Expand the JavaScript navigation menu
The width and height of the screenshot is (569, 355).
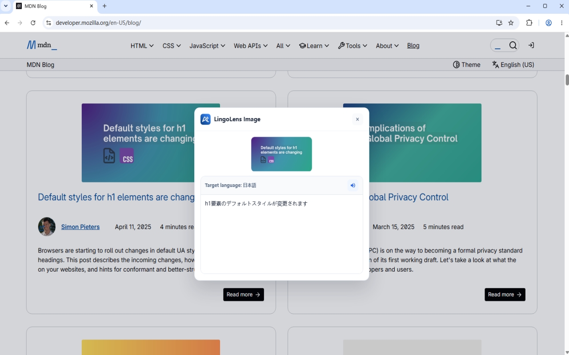click(207, 46)
